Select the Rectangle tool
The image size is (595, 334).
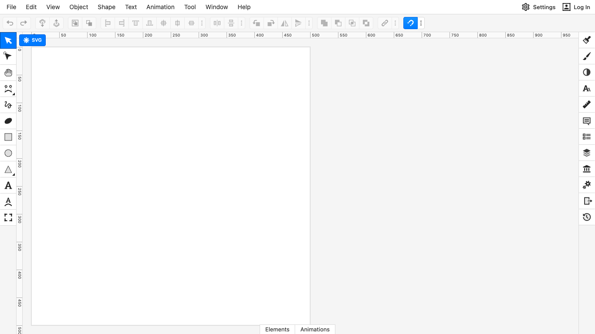[8, 137]
